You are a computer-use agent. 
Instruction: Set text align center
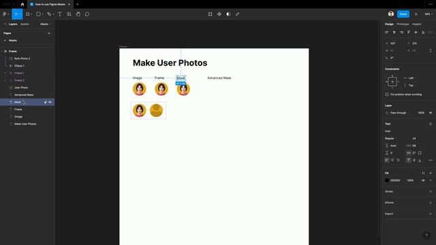pos(392,161)
